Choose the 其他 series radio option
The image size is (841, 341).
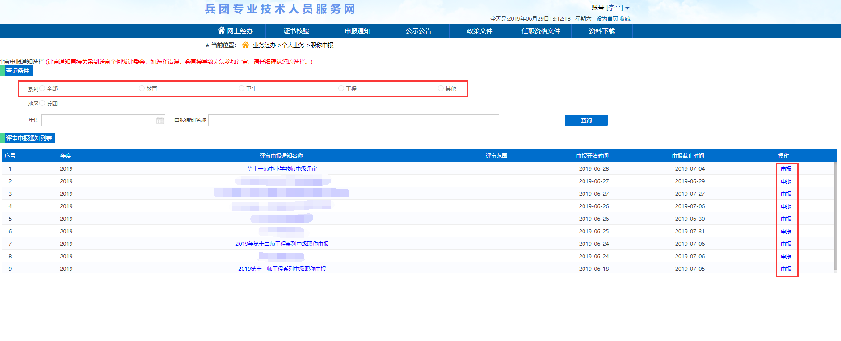[x=441, y=88]
